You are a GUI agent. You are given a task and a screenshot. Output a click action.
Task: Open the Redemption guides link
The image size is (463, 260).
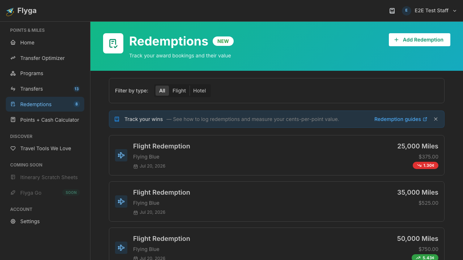(401, 119)
